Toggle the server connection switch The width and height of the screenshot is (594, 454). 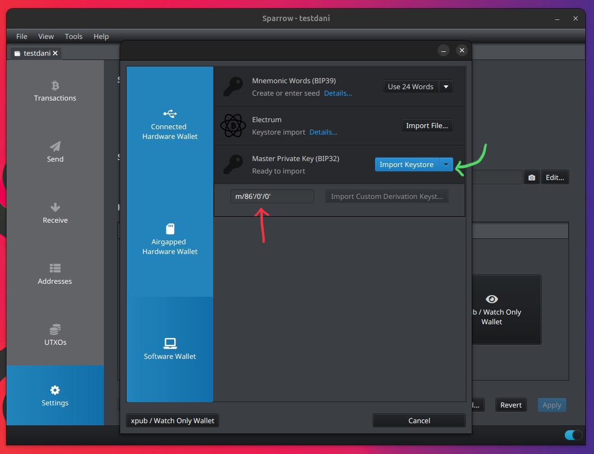(573, 435)
